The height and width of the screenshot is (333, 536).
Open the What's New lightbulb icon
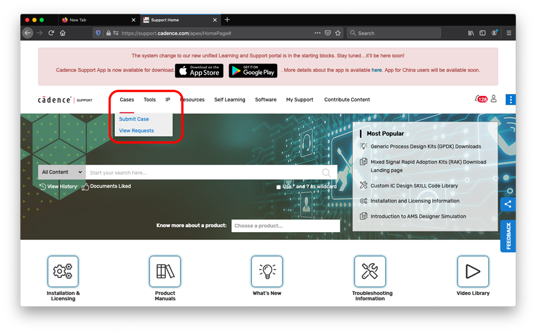[267, 271]
